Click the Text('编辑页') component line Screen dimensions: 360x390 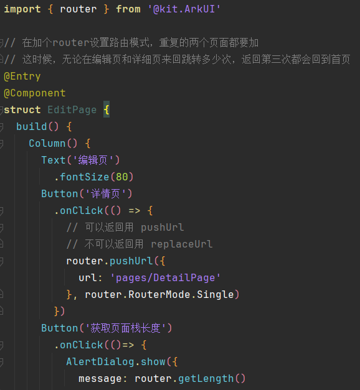coord(80,160)
